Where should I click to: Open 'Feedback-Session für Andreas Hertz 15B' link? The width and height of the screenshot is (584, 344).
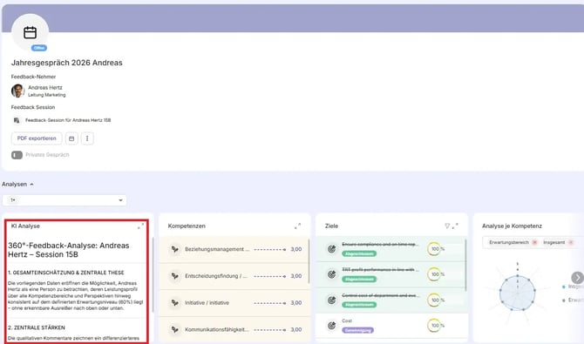click(x=68, y=120)
